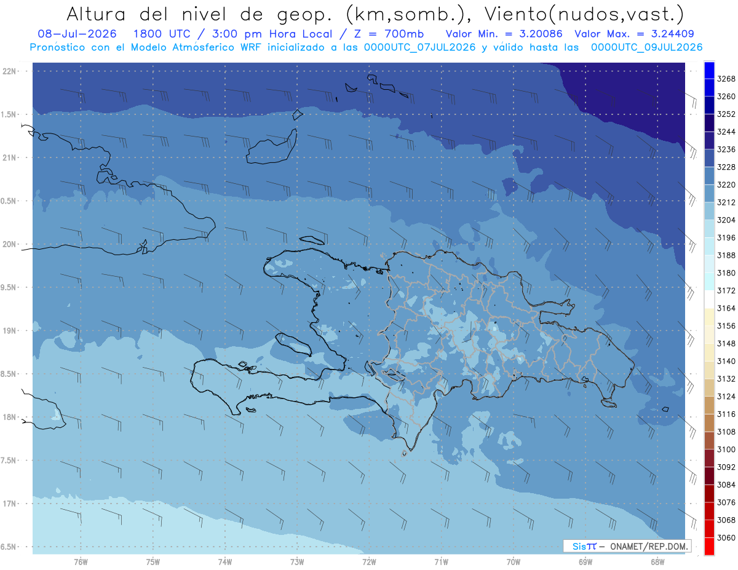
Task: Click the 3156 value on the color scale
Action: (726, 326)
